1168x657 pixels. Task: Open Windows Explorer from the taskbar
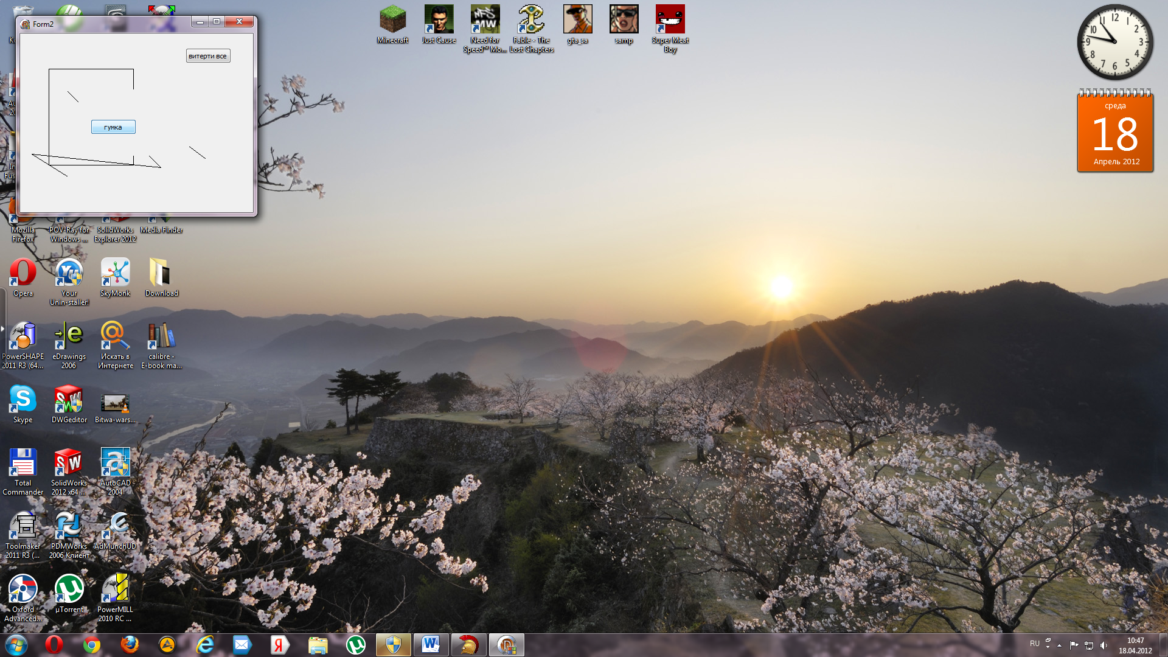318,645
